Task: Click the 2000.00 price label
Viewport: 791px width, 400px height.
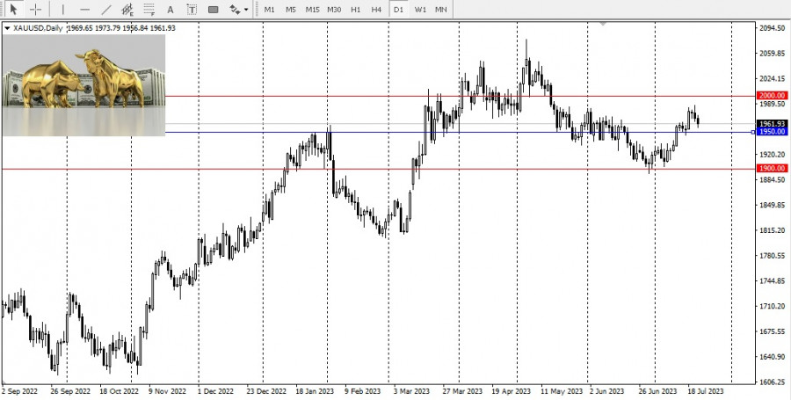Action: [772, 95]
